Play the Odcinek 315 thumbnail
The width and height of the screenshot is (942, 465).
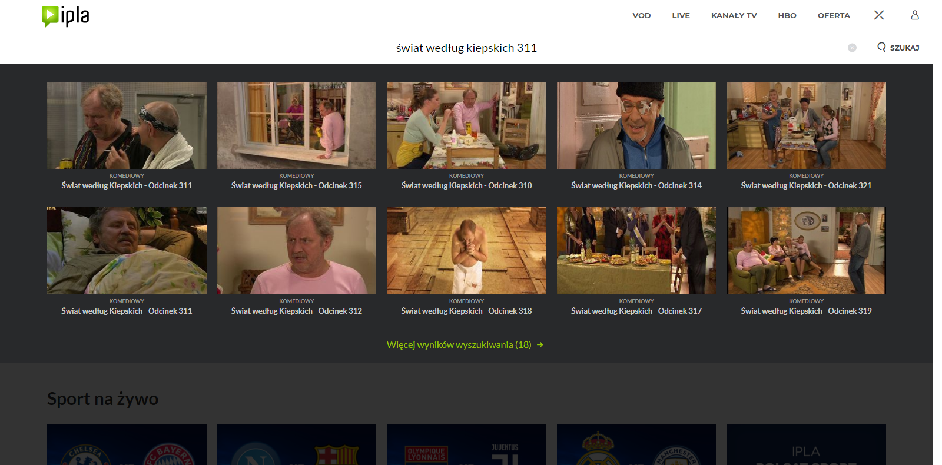(x=297, y=125)
